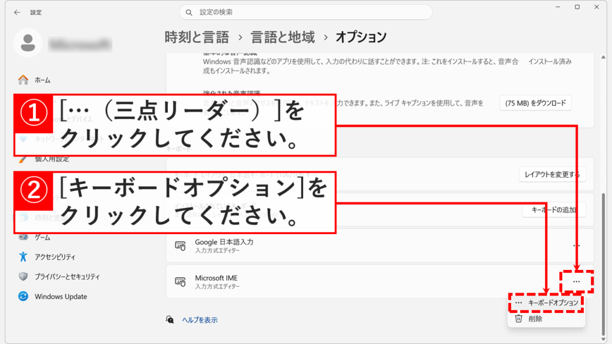Maximize the Settings window
This screenshot has height=344, width=612.
[x=577, y=7]
